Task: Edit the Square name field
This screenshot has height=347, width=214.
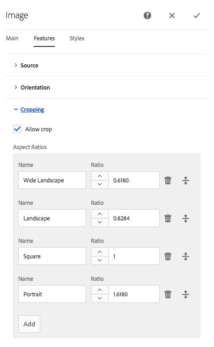Action: point(52,256)
